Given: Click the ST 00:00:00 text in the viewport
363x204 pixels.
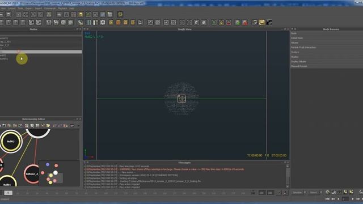Looking at the screenshot, I should pyautogui.click(x=279, y=155).
